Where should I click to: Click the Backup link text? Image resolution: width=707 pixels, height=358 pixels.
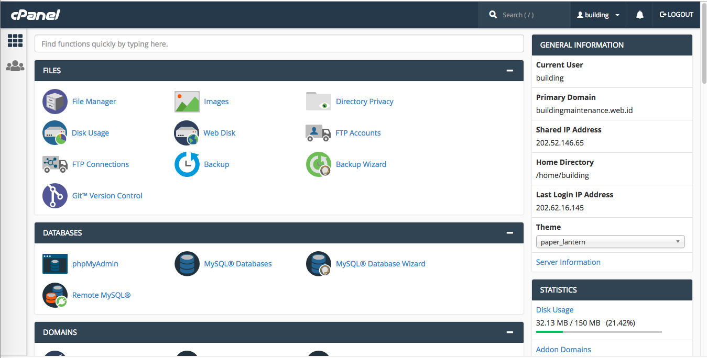[x=216, y=164]
